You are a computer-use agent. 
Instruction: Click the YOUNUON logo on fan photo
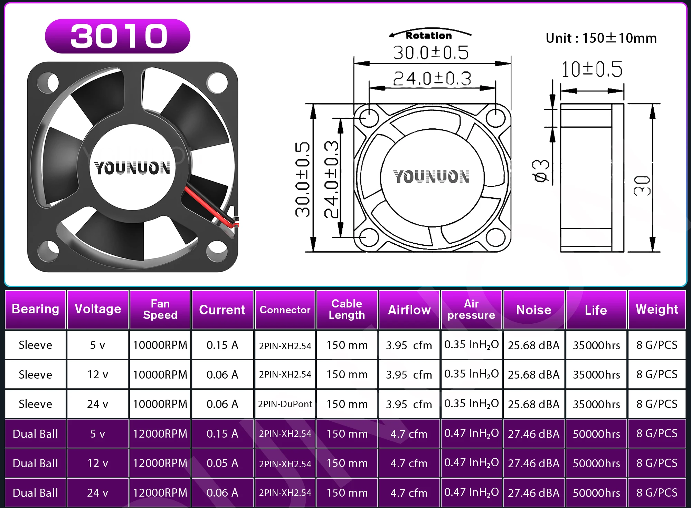[x=132, y=168]
